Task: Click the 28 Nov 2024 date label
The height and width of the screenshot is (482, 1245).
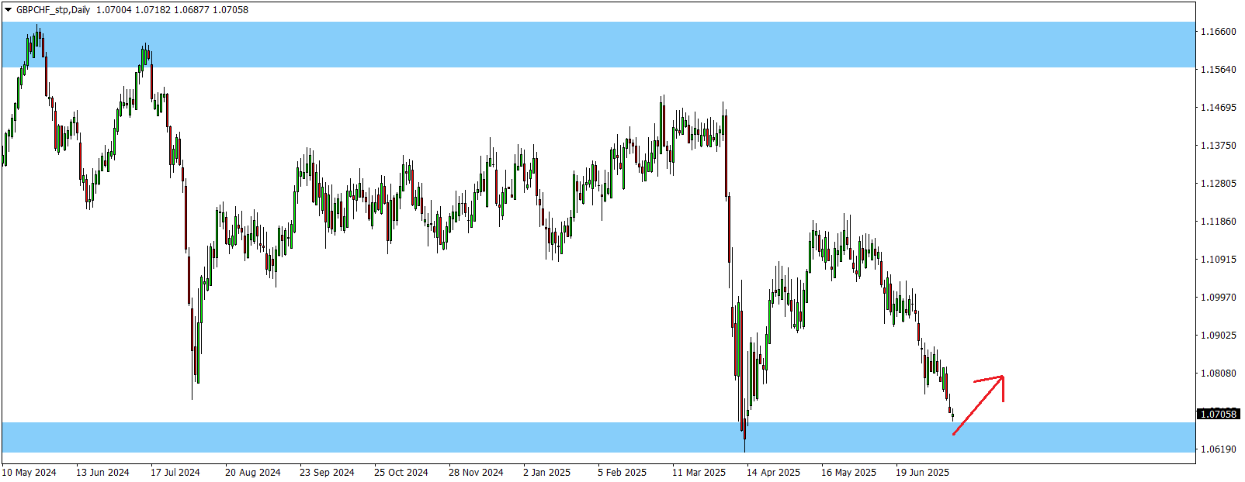Action: pyautogui.click(x=476, y=472)
